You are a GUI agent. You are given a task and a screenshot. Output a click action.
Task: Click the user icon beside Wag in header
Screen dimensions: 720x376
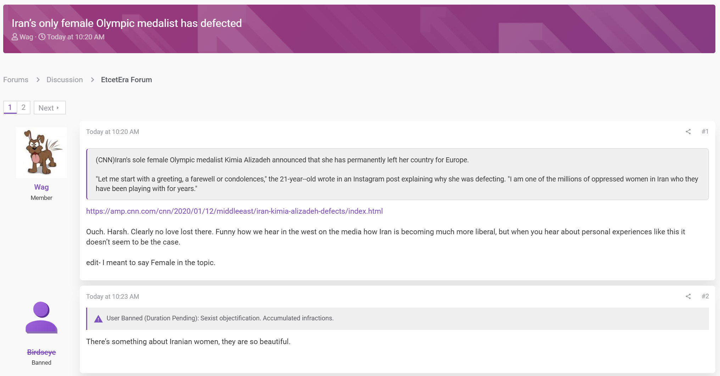[15, 37]
